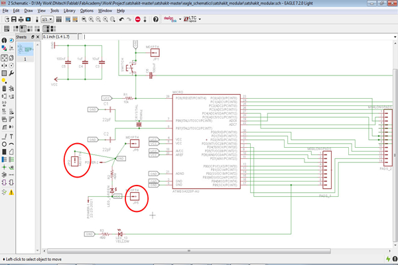The image size is (398, 265).
Task: Click the red Stop command icon
Action: pos(138,19)
